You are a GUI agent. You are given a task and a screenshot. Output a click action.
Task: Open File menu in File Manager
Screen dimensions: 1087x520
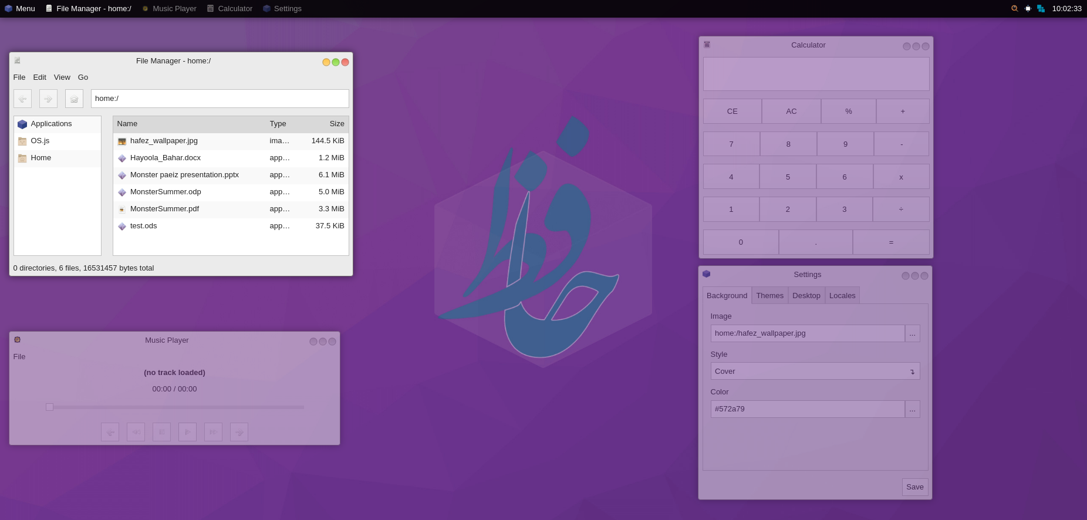click(19, 77)
